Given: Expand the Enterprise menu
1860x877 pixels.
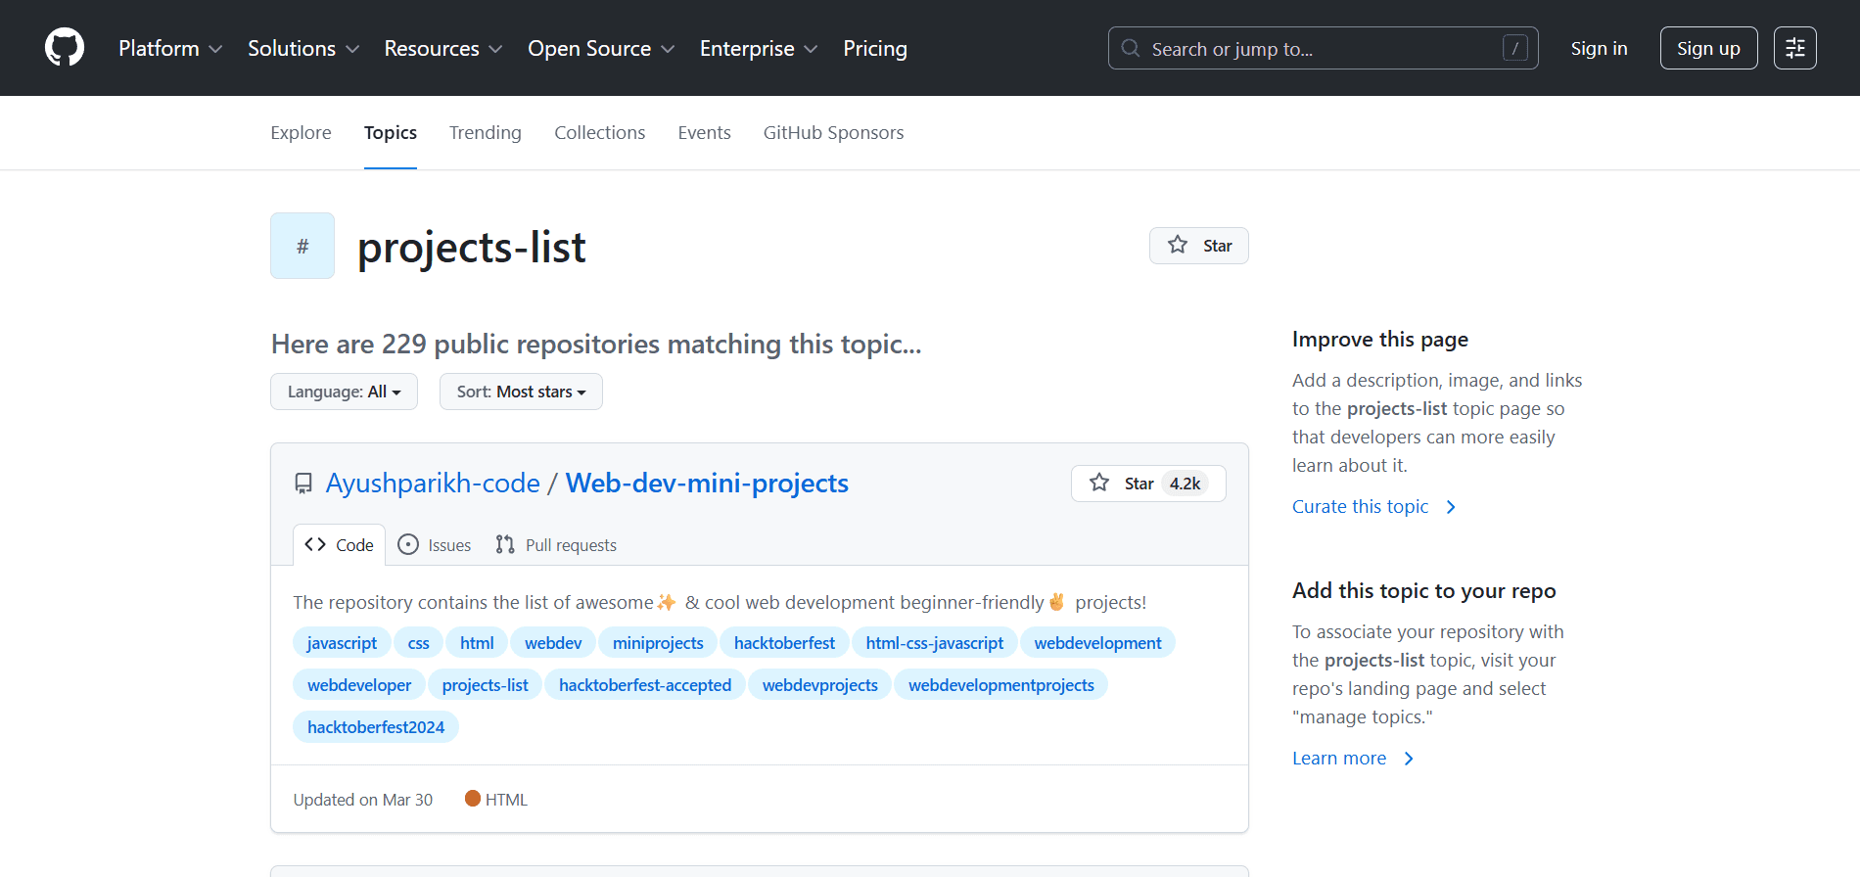Looking at the screenshot, I should 759,48.
